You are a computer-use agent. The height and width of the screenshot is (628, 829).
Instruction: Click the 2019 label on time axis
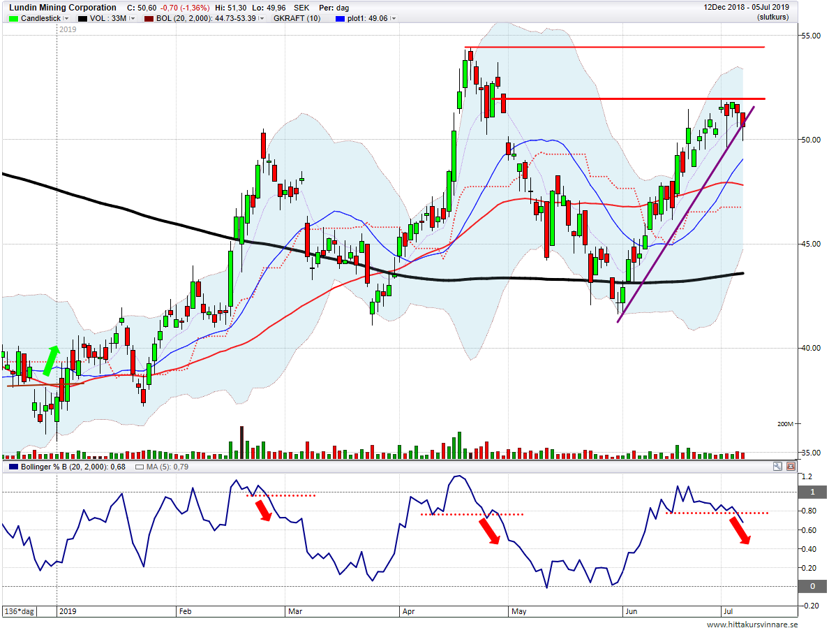pyautogui.click(x=68, y=611)
